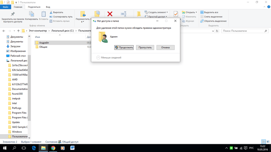Screen dimensions: 271x152
Task: Refresh the folder view
Action: pos(217,31)
